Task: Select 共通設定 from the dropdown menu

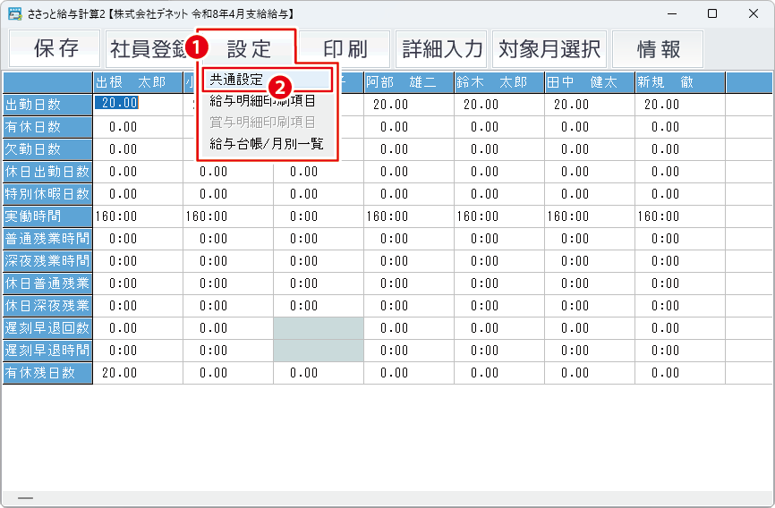Action: pos(236,80)
